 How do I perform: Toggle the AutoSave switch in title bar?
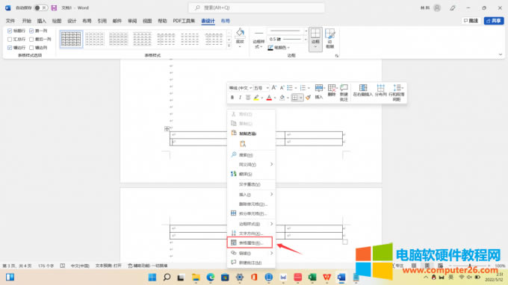40,7
